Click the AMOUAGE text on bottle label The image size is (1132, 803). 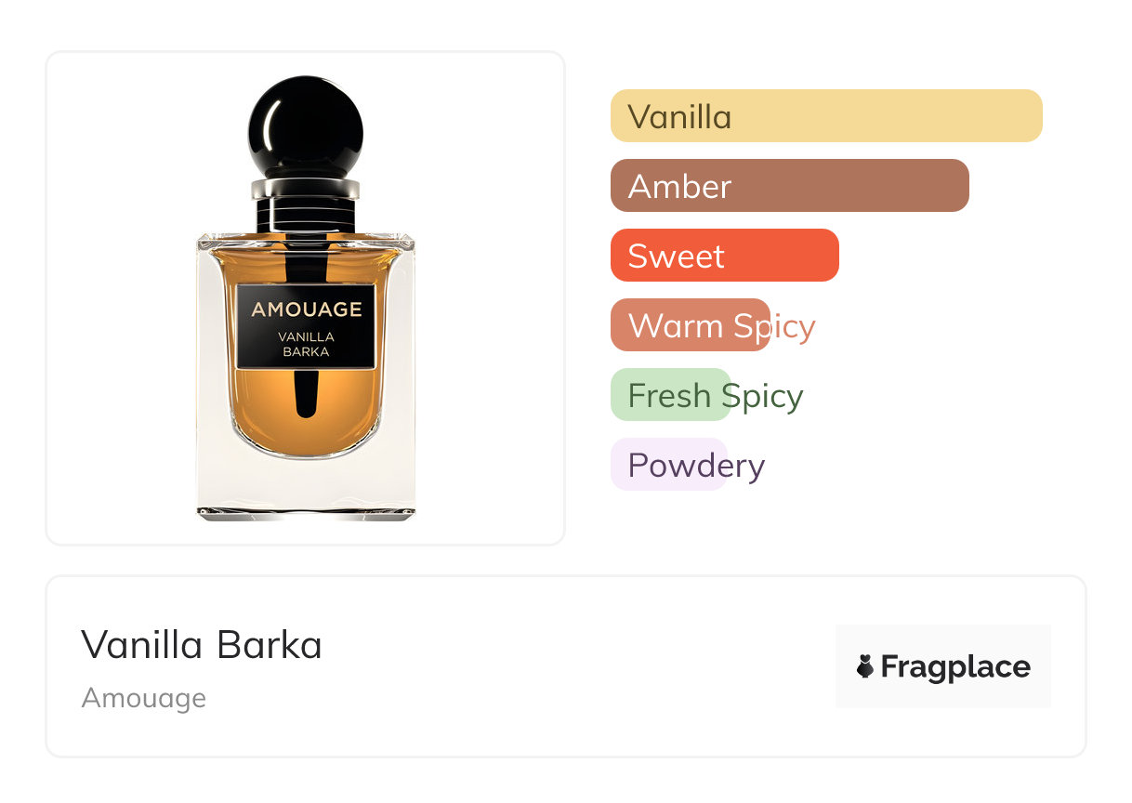coord(306,309)
